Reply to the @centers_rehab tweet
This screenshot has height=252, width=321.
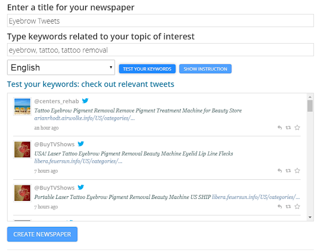[280, 128]
